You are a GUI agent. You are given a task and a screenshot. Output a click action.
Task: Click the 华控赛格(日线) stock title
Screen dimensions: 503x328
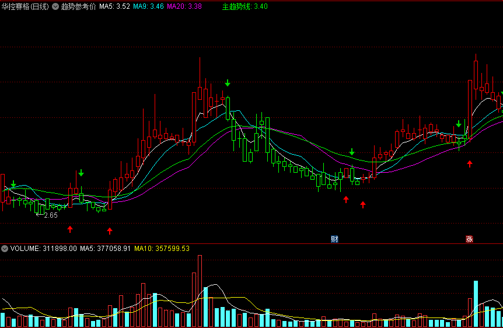pos(25,6)
